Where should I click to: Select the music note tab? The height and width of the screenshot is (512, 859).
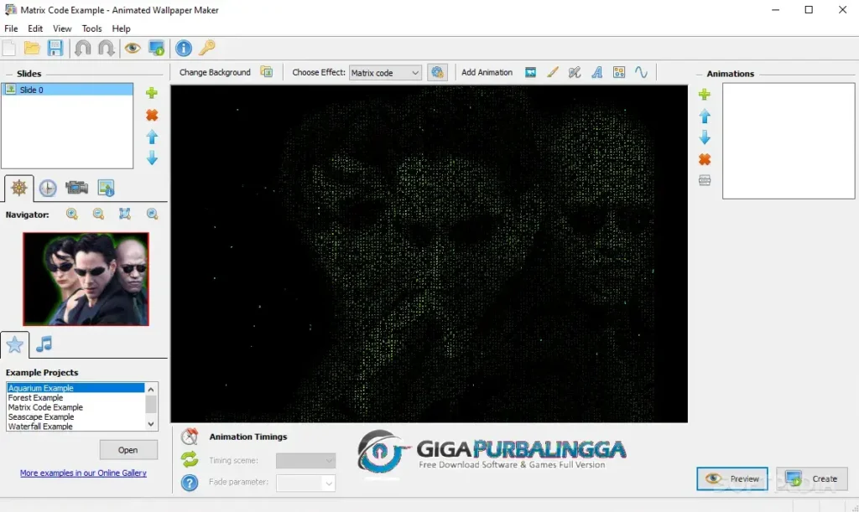pyautogui.click(x=44, y=344)
